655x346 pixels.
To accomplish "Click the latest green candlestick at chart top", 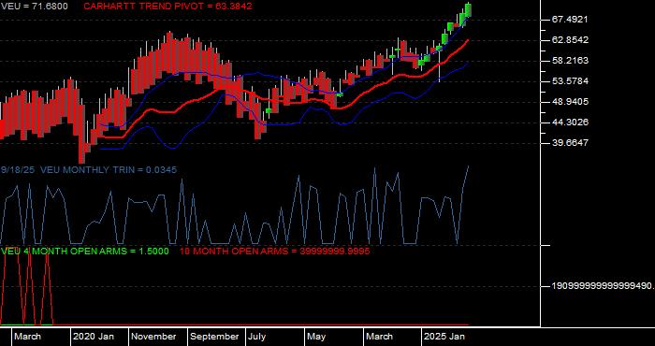I will [468, 10].
